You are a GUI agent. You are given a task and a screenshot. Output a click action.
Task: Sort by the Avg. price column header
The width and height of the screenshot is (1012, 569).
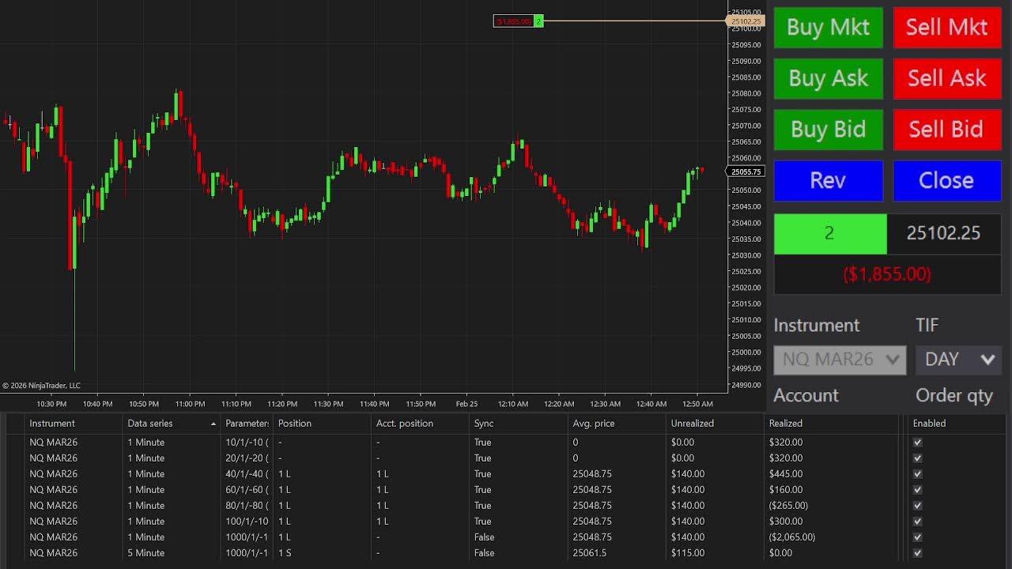594,424
